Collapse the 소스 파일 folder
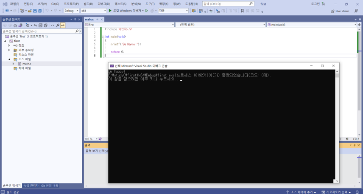This screenshot has width=363, height=194. click(9, 59)
